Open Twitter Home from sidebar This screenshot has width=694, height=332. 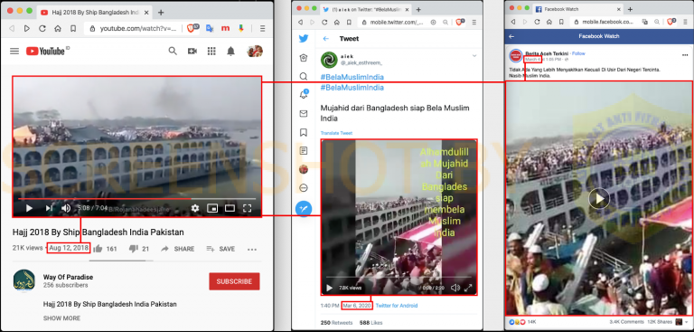point(304,58)
